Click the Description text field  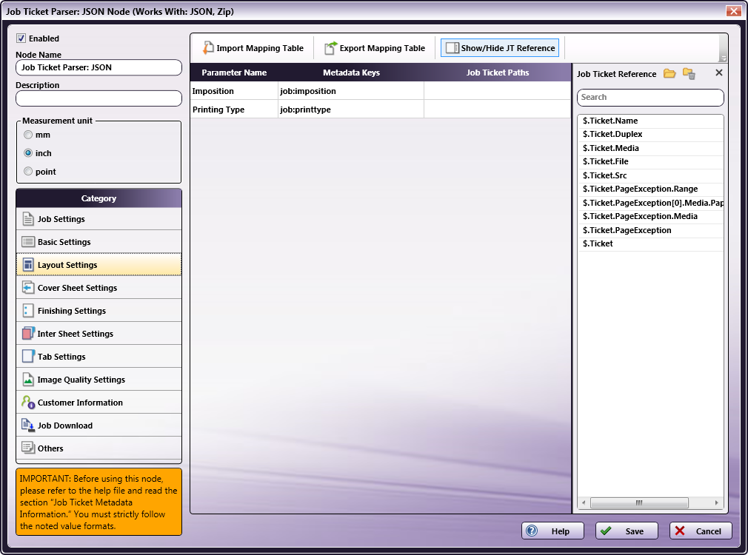coord(98,98)
